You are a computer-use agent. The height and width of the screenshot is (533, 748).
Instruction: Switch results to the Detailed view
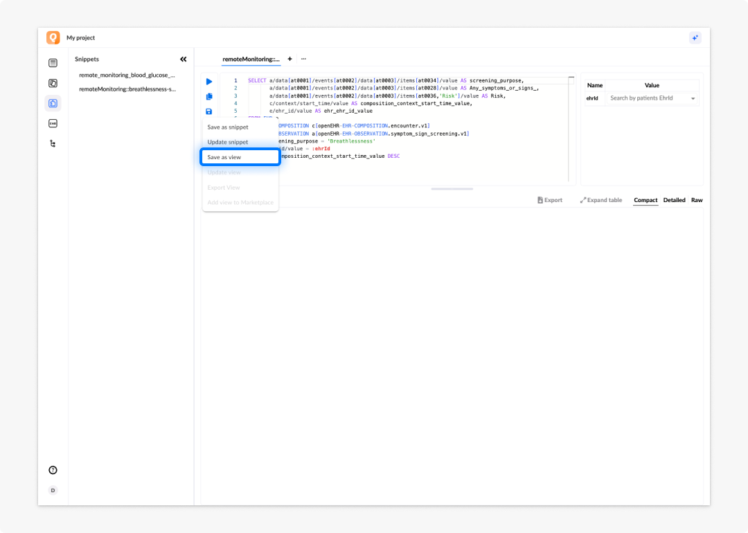pos(674,200)
